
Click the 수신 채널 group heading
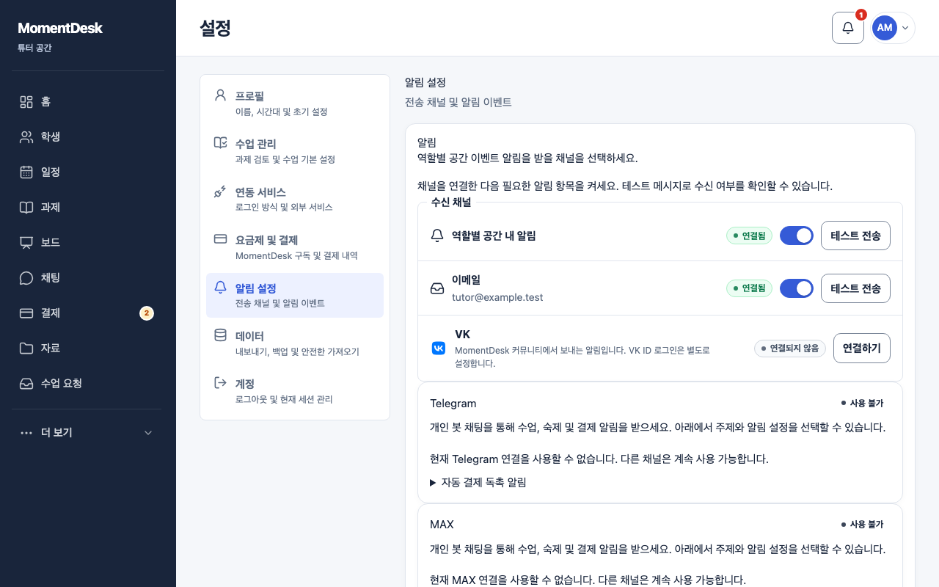pos(451,202)
